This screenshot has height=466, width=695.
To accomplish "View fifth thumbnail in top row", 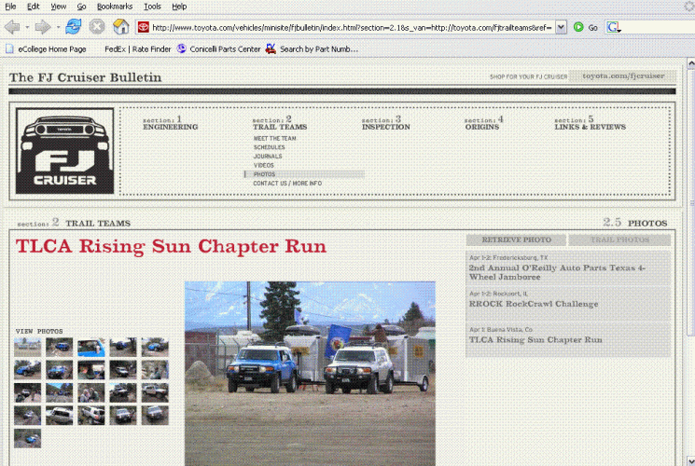I will pos(155,348).
